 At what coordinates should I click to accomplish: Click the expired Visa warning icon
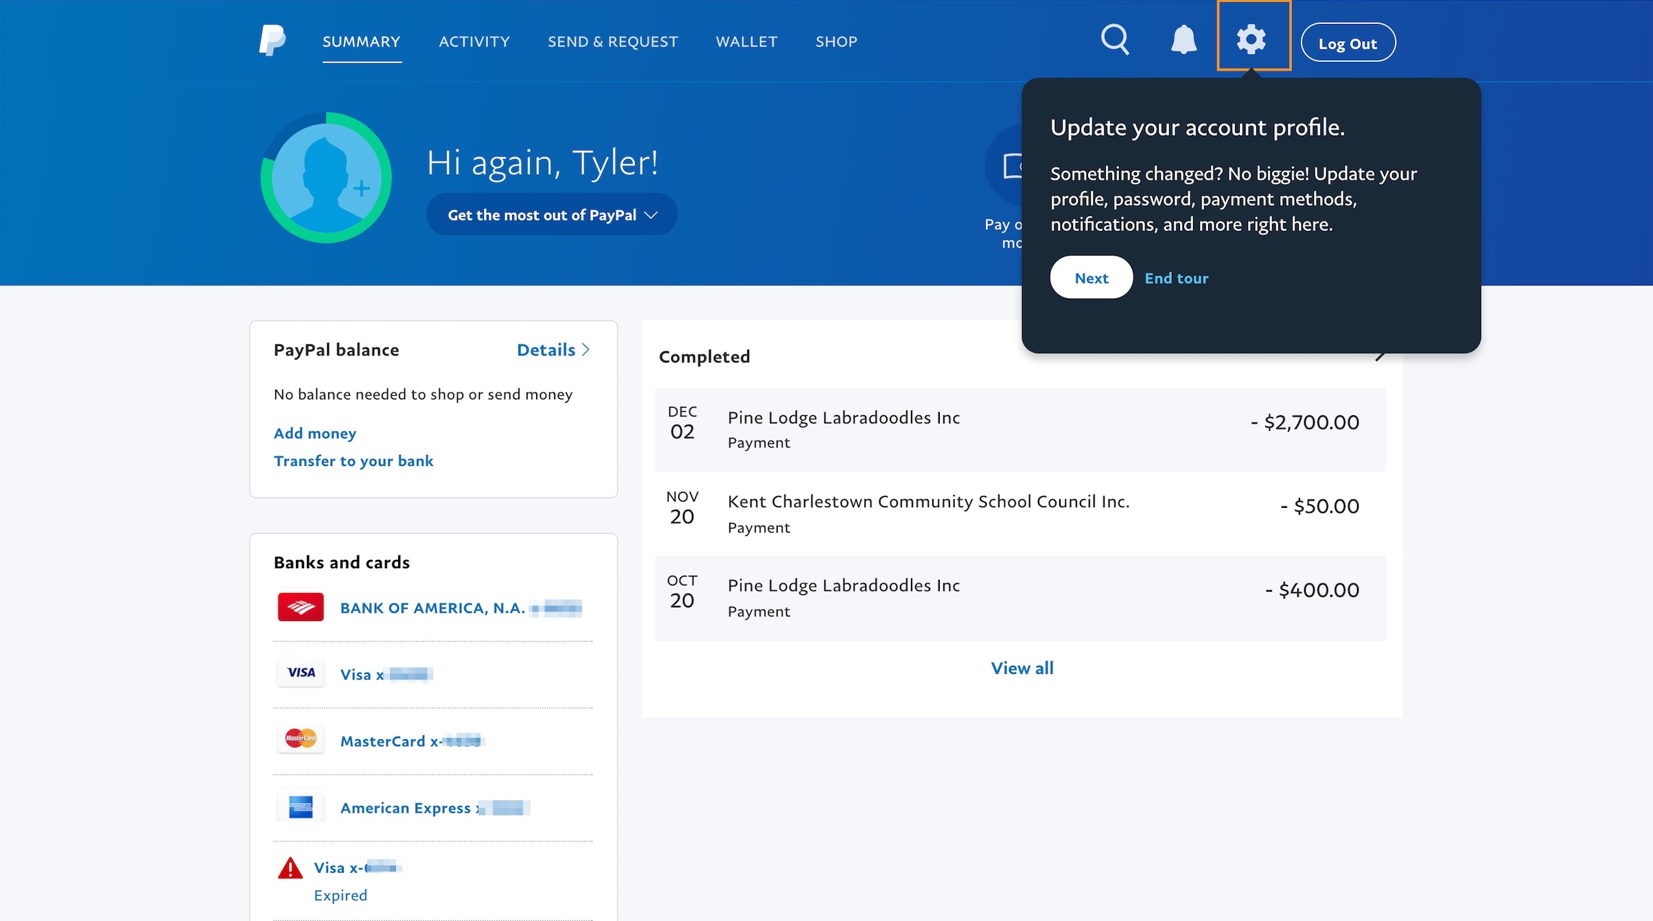pyautogui.click(x=290, y=868)
